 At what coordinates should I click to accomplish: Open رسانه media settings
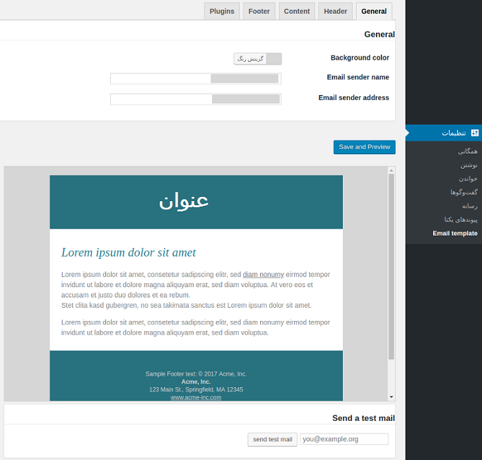(x=469, y=206)
